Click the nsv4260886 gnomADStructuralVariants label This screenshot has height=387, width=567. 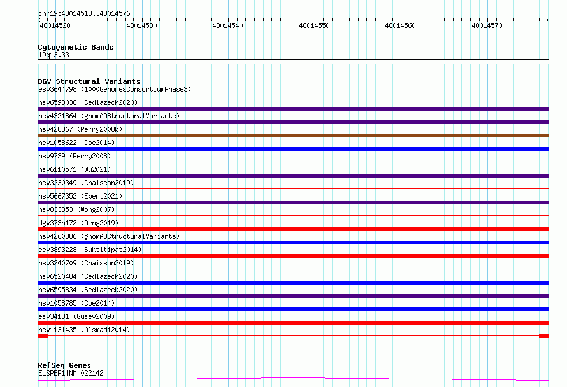tap(109, 236)
